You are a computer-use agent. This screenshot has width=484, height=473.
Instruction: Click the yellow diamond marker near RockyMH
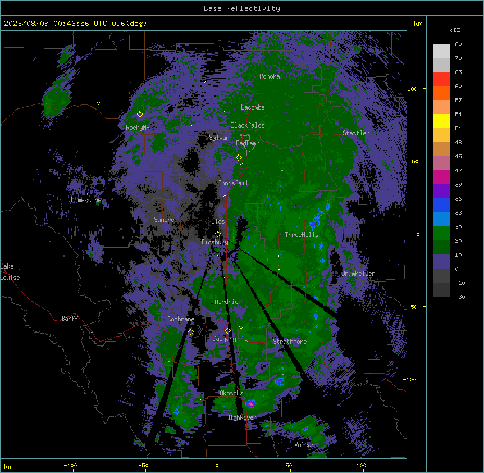(x=140, y=114)
